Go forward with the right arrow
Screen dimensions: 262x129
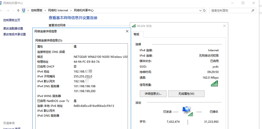[x=8, y=11]
